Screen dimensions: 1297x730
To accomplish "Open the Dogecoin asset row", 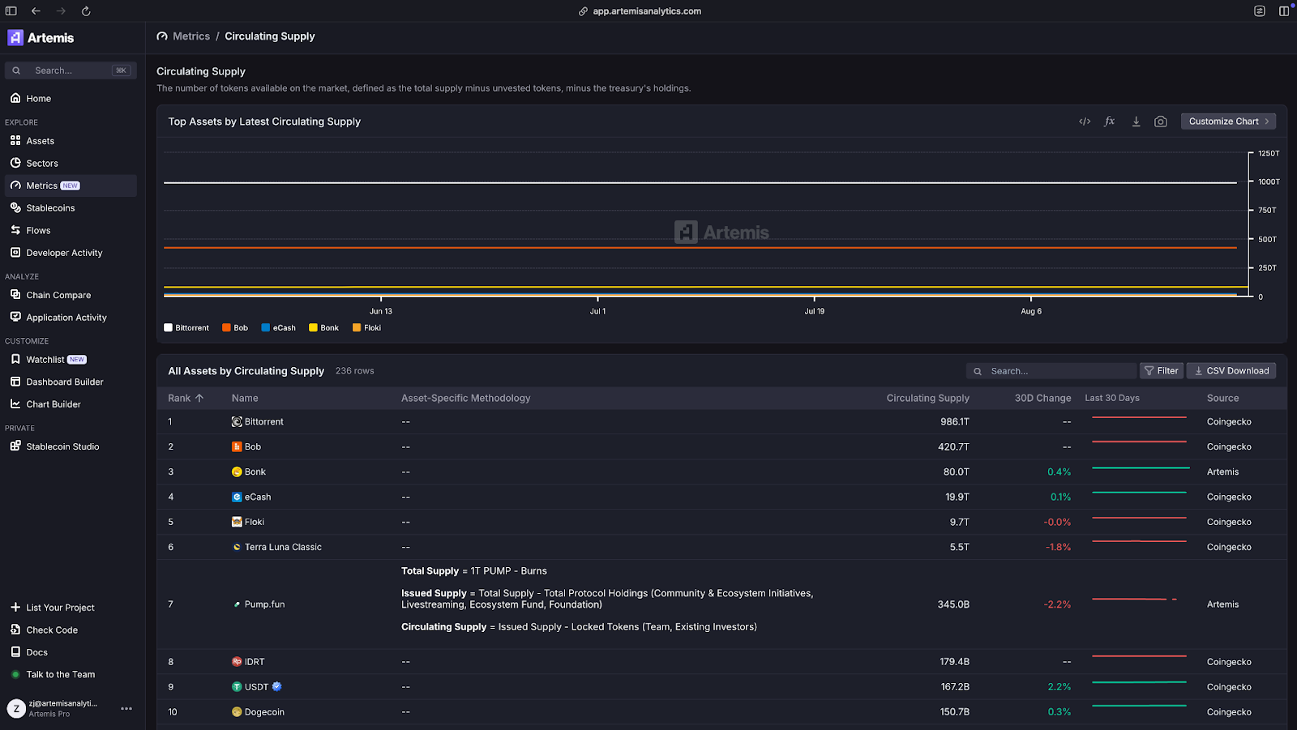I will point(721,711).
